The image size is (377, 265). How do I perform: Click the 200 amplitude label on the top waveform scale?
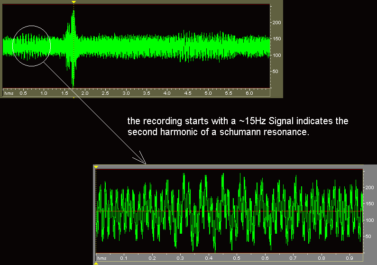tap(276, 23)
